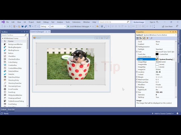Pin the Toolbox panel
This screenshot has width=181, height=135.
[25, 32]
